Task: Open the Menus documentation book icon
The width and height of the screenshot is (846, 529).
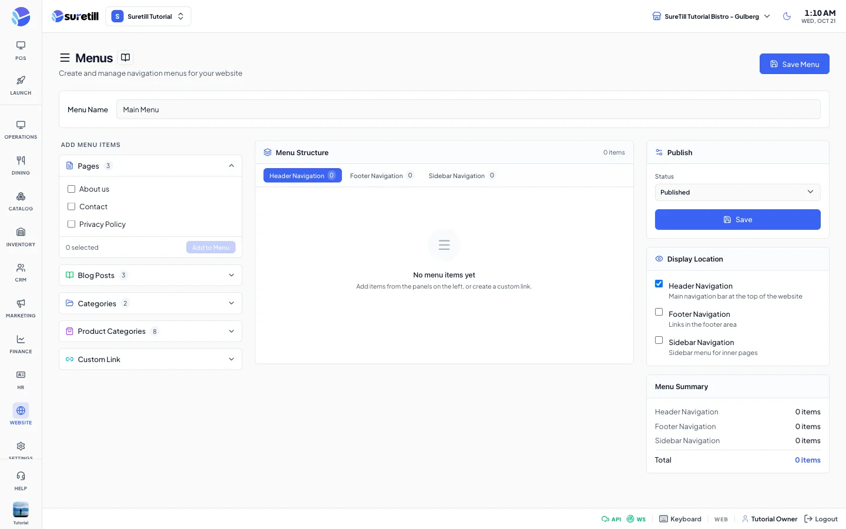Action: coord(125,58)
